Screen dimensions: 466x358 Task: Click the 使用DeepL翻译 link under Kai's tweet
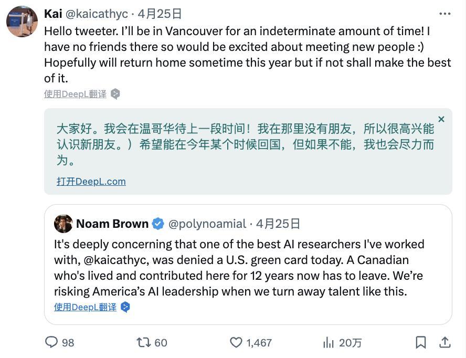coord(75,94)
